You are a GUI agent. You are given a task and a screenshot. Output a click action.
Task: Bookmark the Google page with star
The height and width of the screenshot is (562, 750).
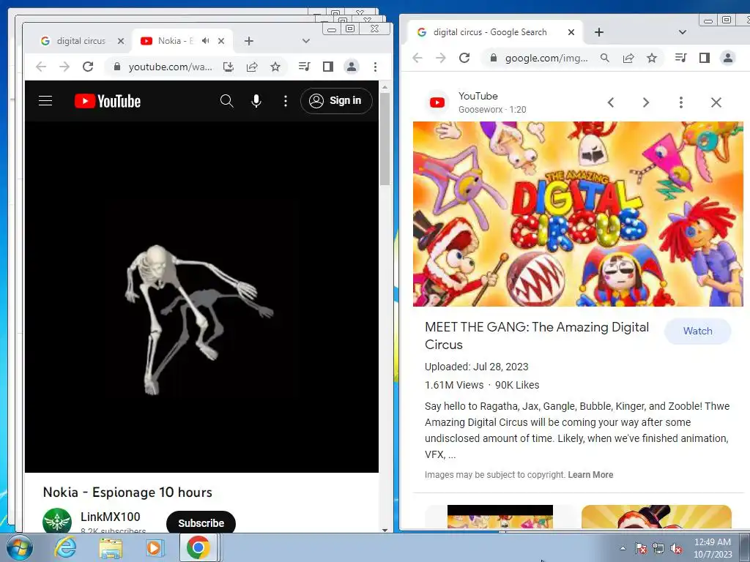click(652, 58)
